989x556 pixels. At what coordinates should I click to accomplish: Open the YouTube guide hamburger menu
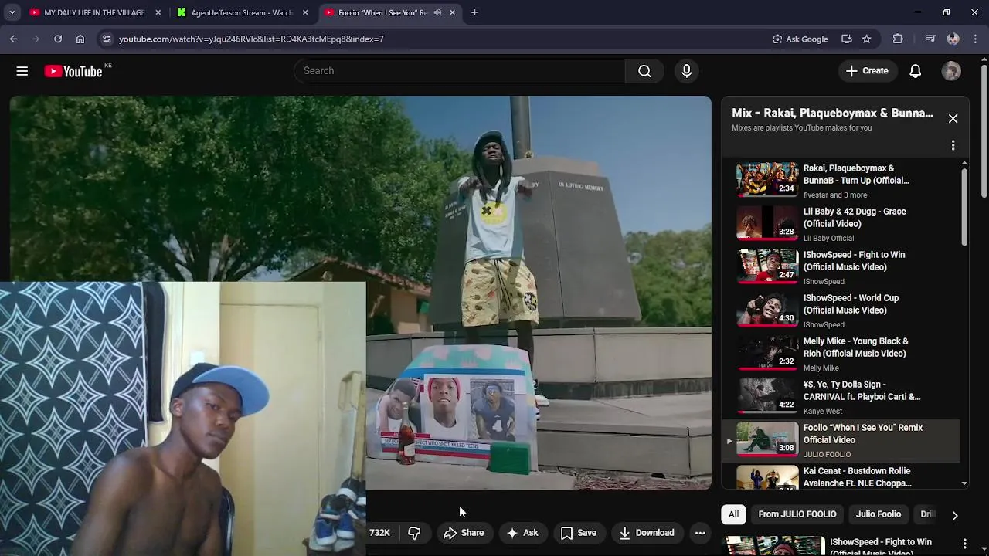pos(22,71)
